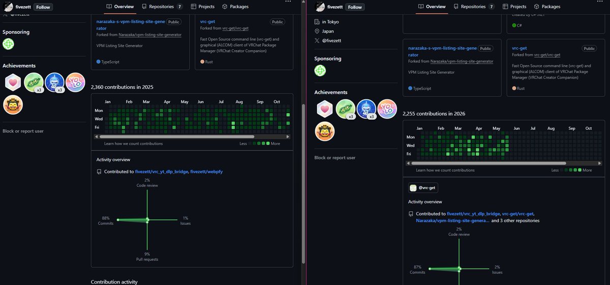Open Narazaka/vpm-listing-site-genera... link in right window

click(452, 221)
